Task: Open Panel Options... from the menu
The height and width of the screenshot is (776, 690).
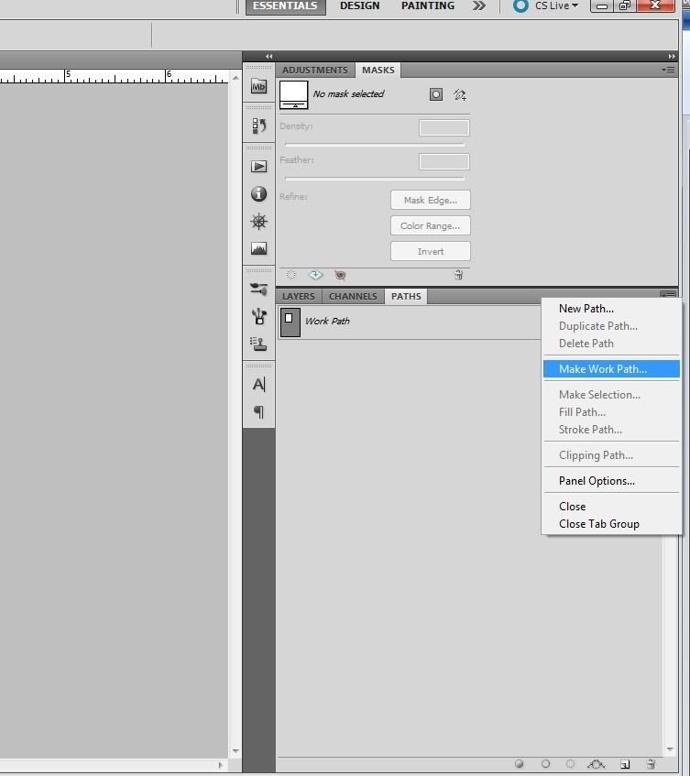Action: 611,481
